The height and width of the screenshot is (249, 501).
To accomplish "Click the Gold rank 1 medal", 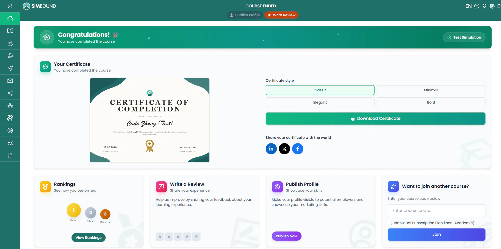I will [x=74, y=210].
